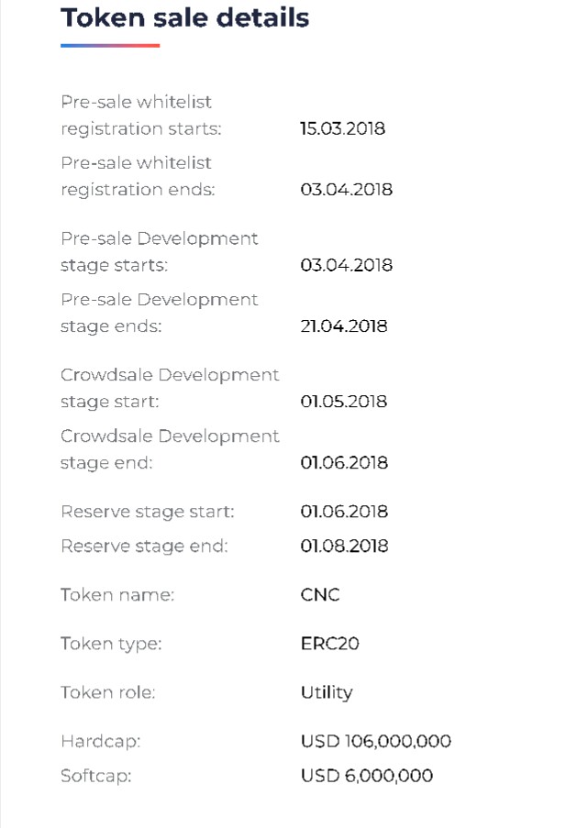This screenshot has width=577, height=828.
Task: Click Pre-sale Development stage starts date
Action: pyautogui.click(x=346, y=265)
